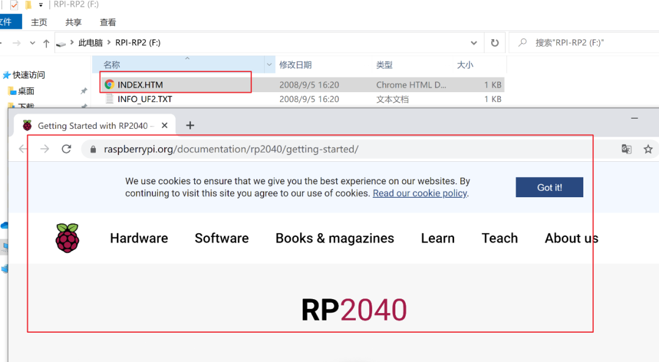Image resolution: width=659 pixels, height=362 pixels.
Task: Click the properties checkmark quick access icon
Action: tap(14, 5)
